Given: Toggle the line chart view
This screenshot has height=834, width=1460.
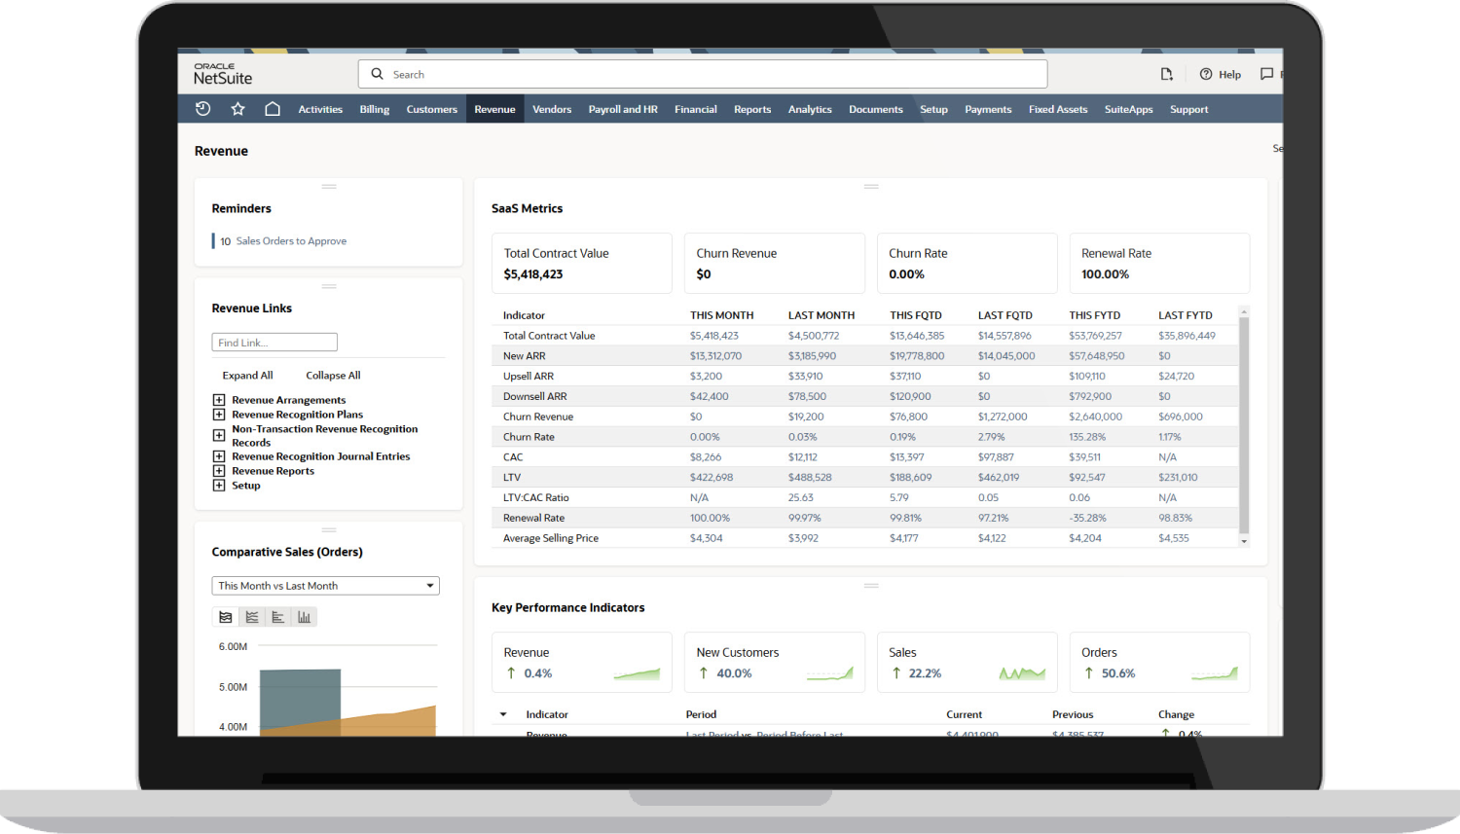Looking at the screenshot, I should [252, 616].
